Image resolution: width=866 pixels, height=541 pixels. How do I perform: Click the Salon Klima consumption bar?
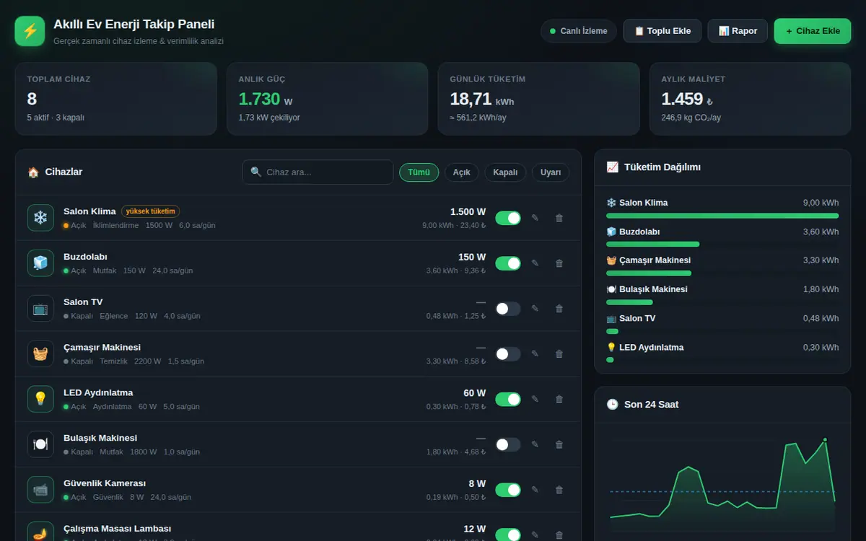[x=722, y=216]
